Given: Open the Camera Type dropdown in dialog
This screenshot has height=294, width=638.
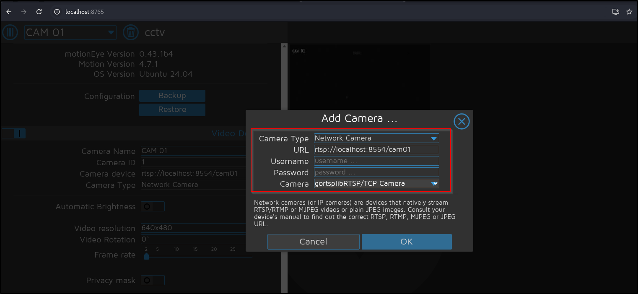Looking at the screenshot, I should coord(376,138).
